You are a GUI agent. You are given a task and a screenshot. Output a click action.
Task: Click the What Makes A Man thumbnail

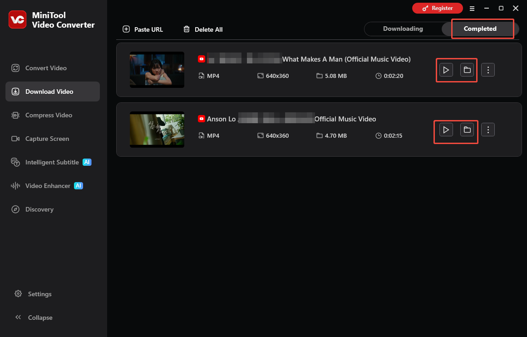157,70
